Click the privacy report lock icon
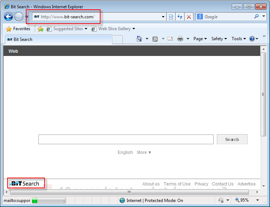 point(221,200)
